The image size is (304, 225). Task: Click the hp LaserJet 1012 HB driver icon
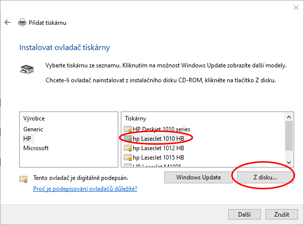point(128,148)
